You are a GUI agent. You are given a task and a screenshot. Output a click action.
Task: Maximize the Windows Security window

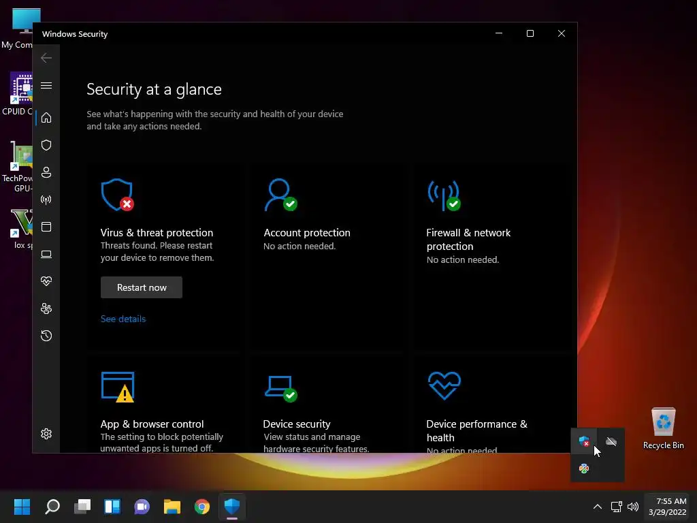coord(530,33)
